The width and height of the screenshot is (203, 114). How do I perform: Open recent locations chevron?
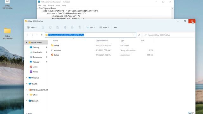37,35
